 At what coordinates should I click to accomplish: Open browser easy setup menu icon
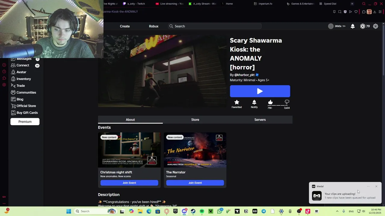pos(380,12)
